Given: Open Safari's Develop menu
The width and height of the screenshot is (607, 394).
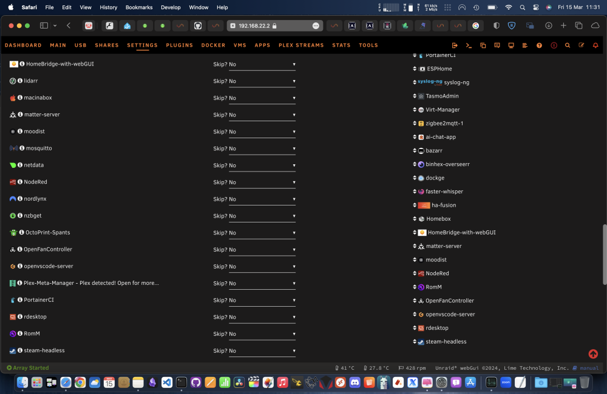Looking at the screenshot, I should point(171,7).
